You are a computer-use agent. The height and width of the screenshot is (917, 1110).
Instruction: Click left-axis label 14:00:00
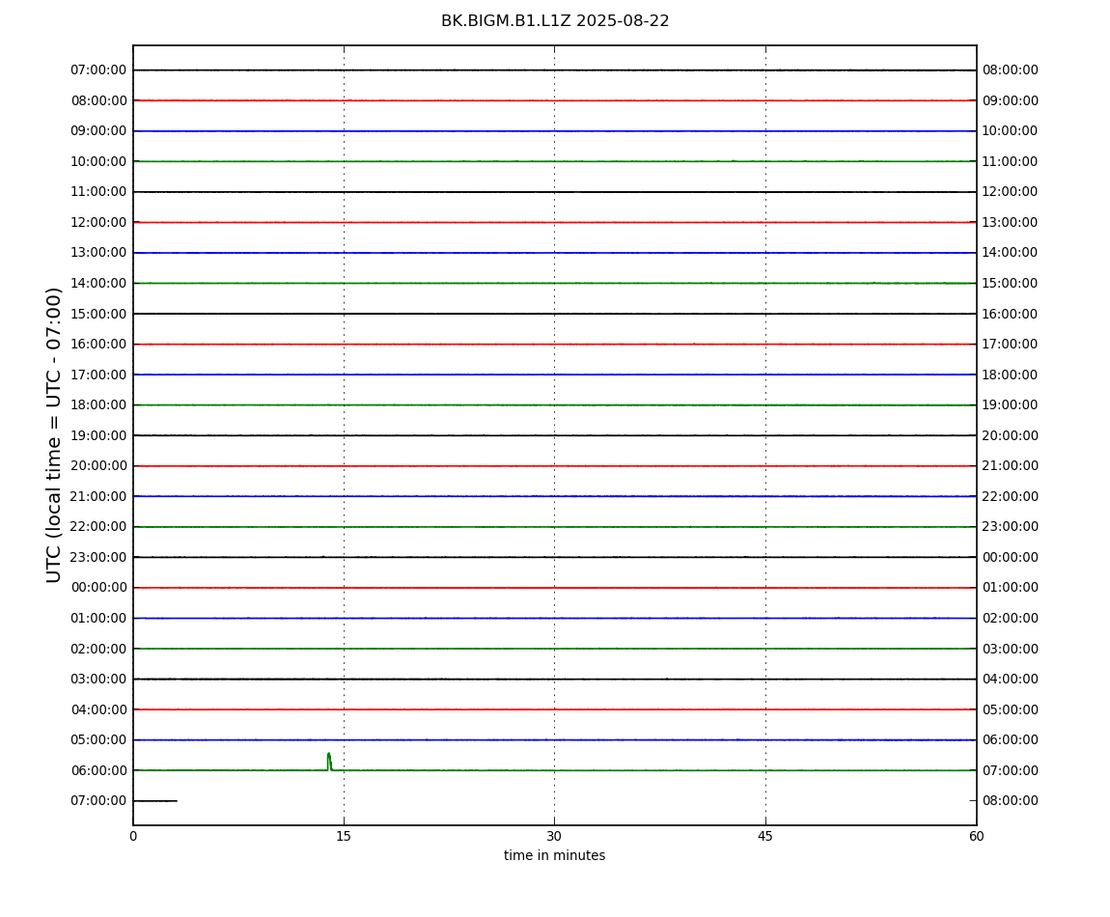[x=99, y=283]
